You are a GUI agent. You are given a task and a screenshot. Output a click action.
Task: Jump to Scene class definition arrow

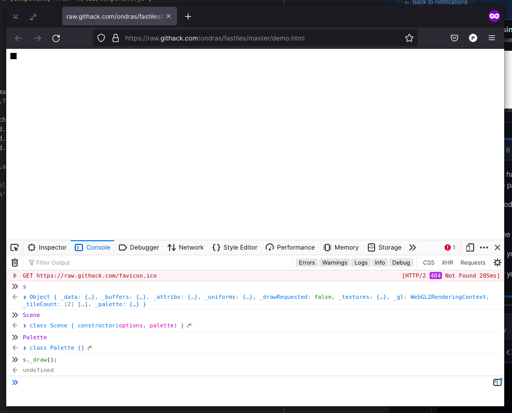[190, 325]
